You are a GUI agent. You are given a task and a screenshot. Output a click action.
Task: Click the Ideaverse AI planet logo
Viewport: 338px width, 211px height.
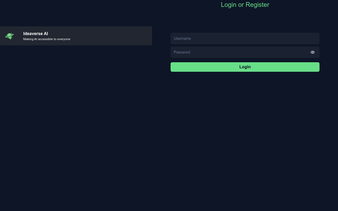tap(10, 36)
